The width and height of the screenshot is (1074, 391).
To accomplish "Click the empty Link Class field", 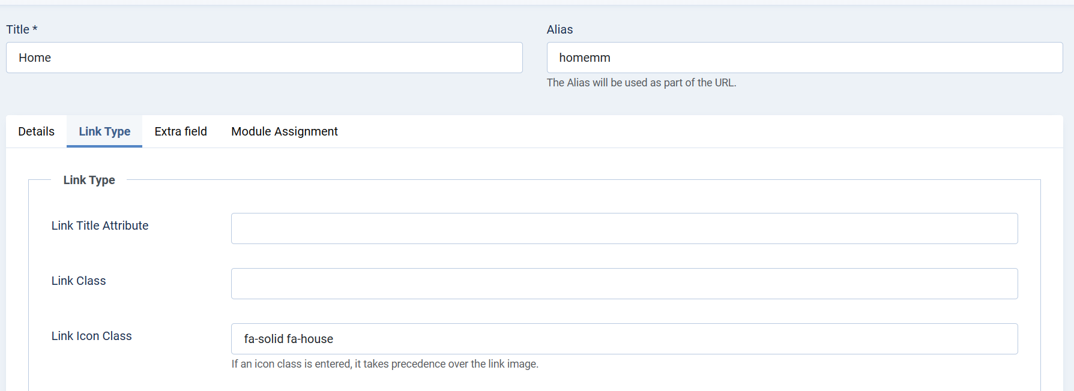I will coord(624,284).
